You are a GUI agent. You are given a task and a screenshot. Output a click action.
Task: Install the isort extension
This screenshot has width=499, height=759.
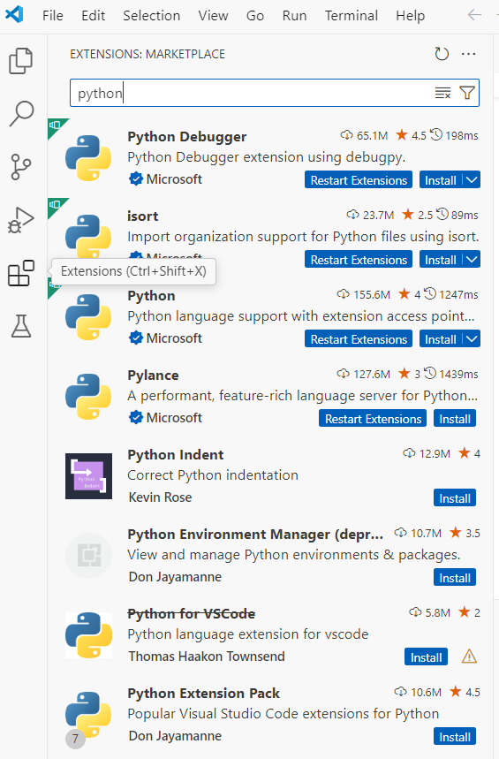coord(441,260)
